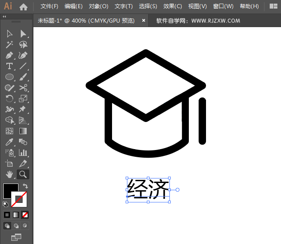The width and height of the screenshot is (281, 244).
Task: Select the Perspective Grid tool
Action: click(x=23, y=120)
